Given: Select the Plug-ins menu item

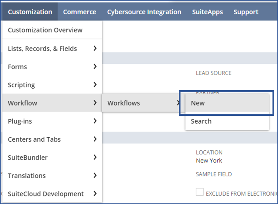Looking at the screenshot, I should [x=52, y=121].
